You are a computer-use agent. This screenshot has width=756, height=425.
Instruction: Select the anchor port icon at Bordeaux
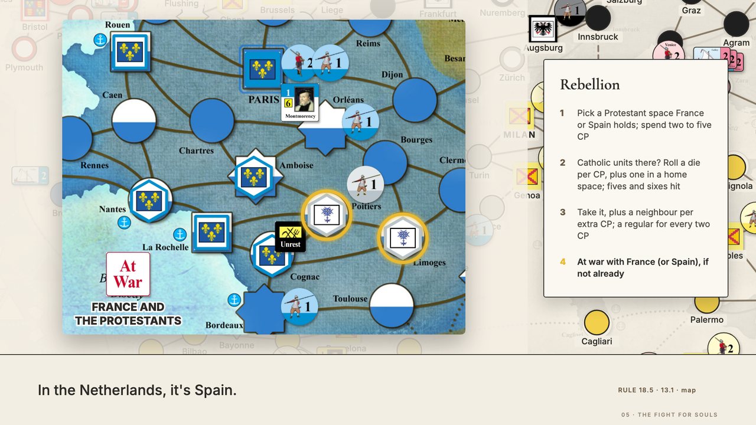click(234, 300)
